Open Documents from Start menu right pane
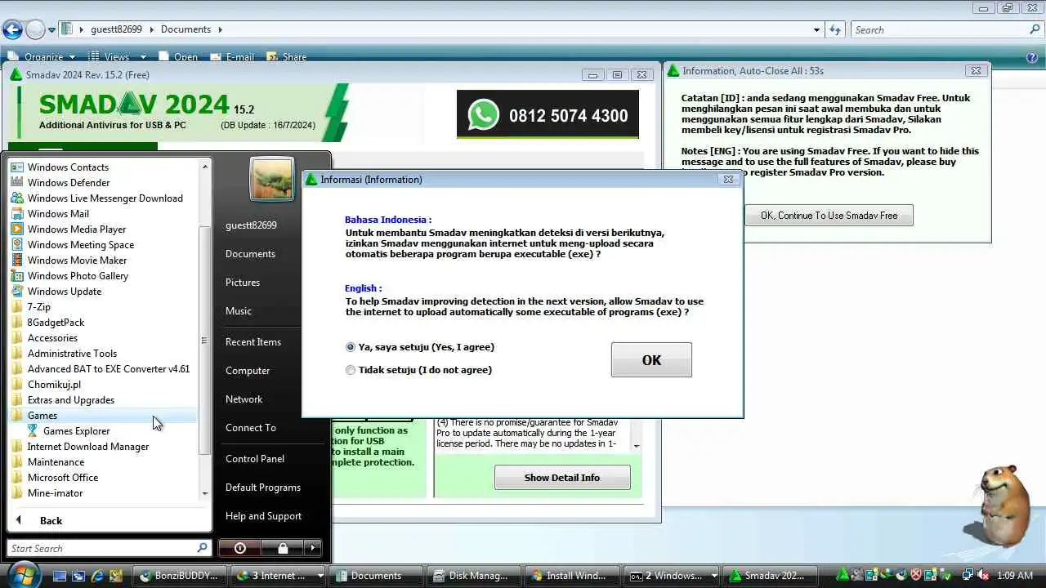The width and height of the screenshot is (1046, 588). (x=250, y=254)
